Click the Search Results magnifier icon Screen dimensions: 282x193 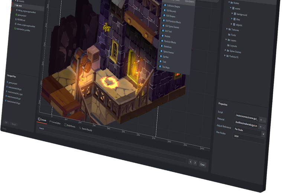pyautogui.click(x=80, y=128)
